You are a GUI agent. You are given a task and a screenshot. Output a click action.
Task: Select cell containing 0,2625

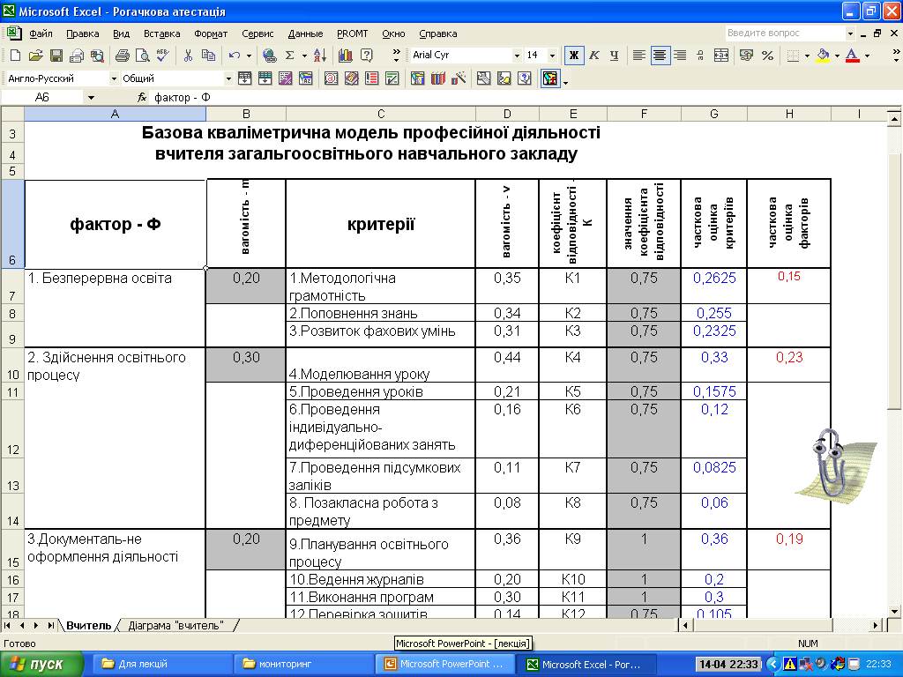pyautogui.click(x=714, y=286)
